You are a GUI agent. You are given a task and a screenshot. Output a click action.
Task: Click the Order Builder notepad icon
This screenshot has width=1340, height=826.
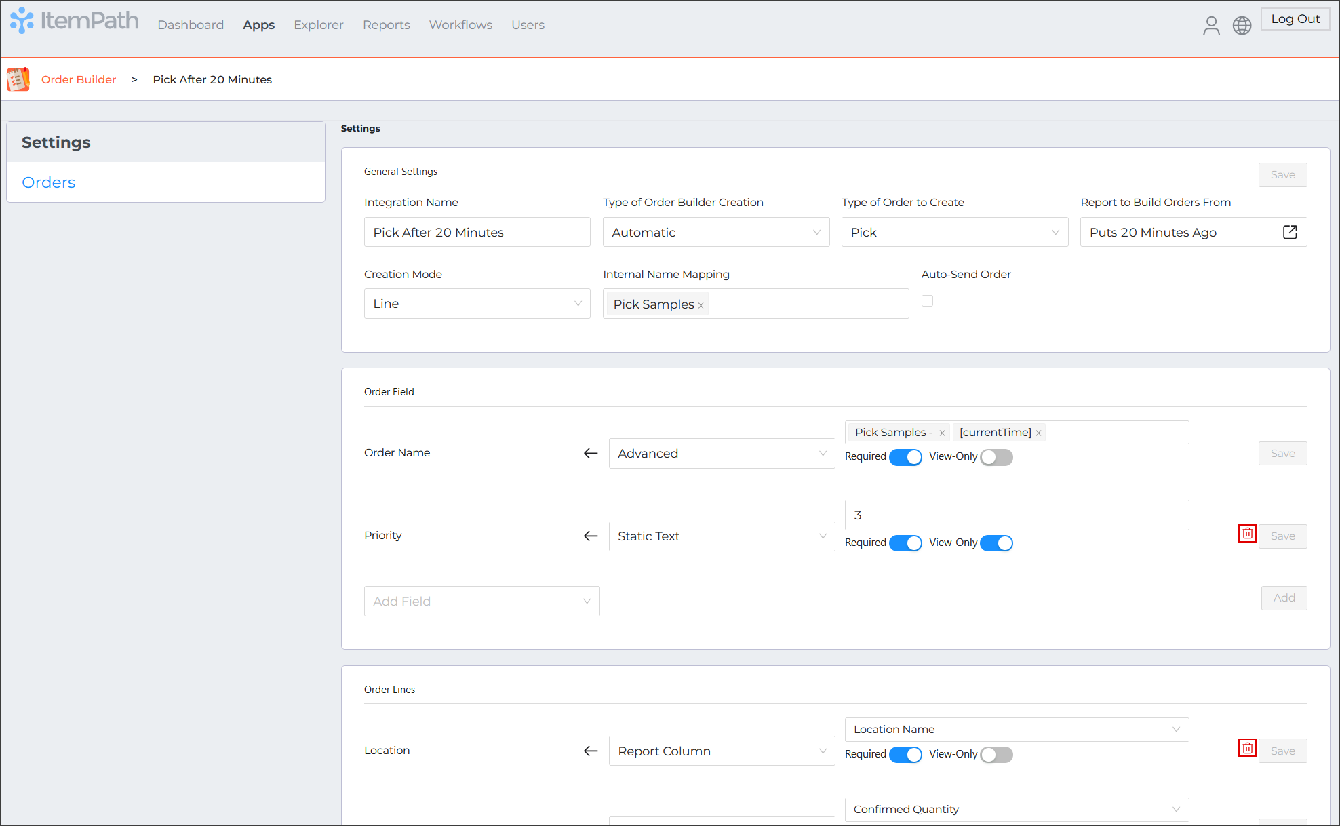[x=18, y=79]
